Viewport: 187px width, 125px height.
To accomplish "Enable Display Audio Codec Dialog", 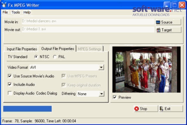I will [x=10, y=93].
